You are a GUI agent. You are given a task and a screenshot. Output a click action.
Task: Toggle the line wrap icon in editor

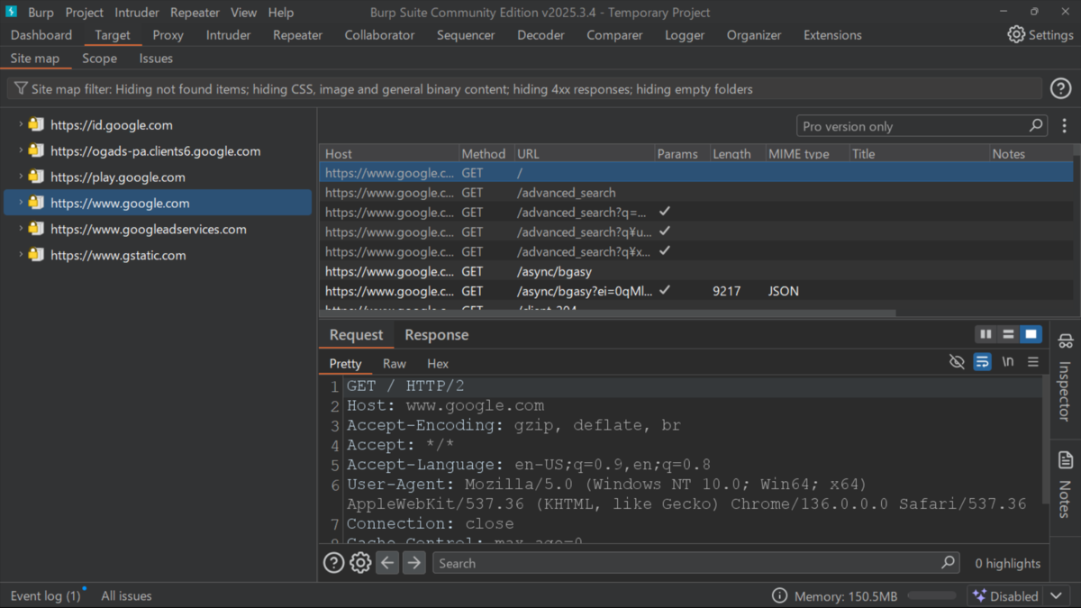(x=982, y=361)
